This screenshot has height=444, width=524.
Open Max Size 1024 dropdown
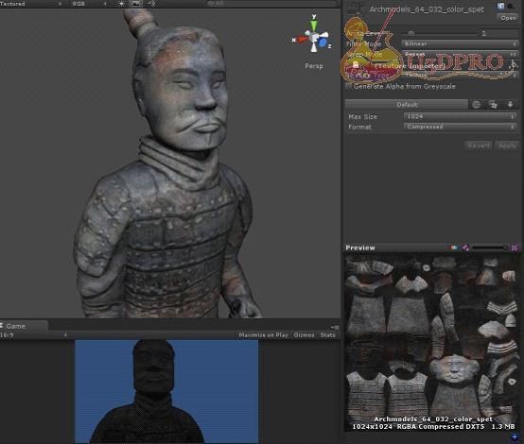coord(460,116)
